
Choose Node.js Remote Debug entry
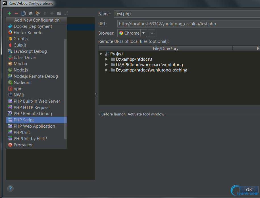[35, 76]
